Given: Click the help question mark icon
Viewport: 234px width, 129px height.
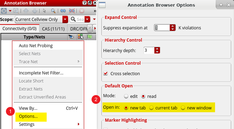Looking at the screenshot, I should pyautogui.click(x=85, y=3).
